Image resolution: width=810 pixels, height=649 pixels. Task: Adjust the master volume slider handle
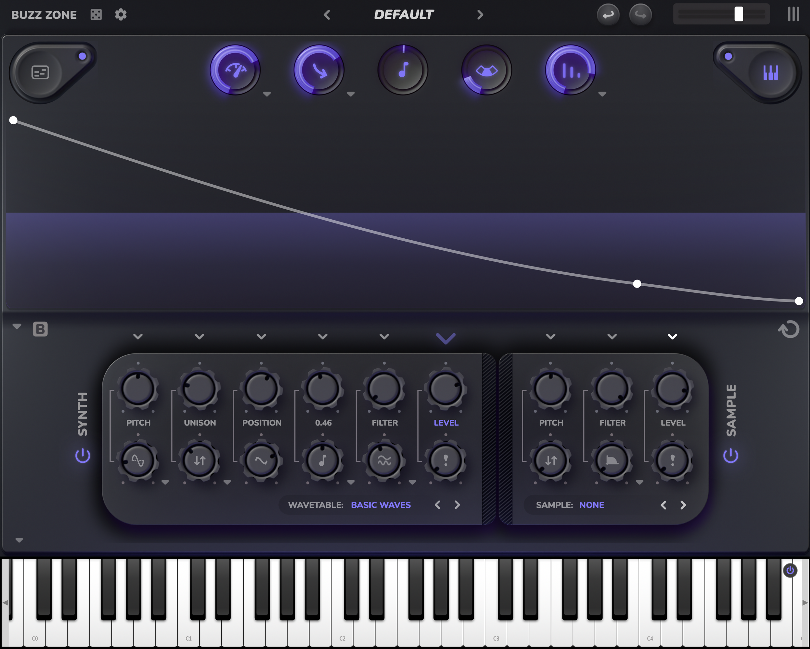tap(739, 14)
